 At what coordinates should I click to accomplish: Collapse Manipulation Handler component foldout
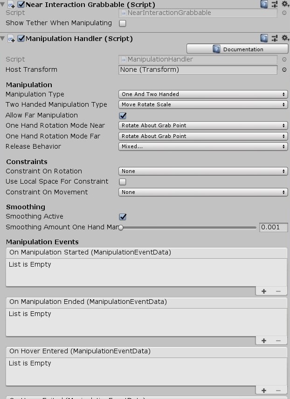pyautogui.click(x=2, y=38)
